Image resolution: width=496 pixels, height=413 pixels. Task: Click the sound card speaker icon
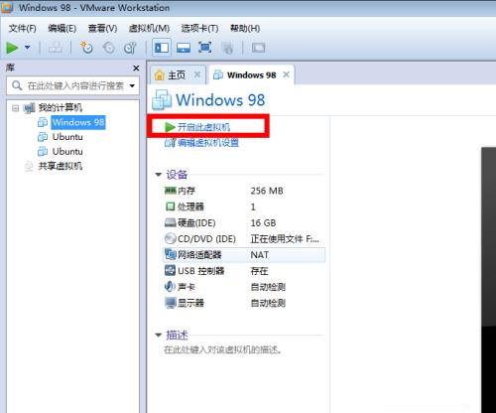click(x=170, y=286)
